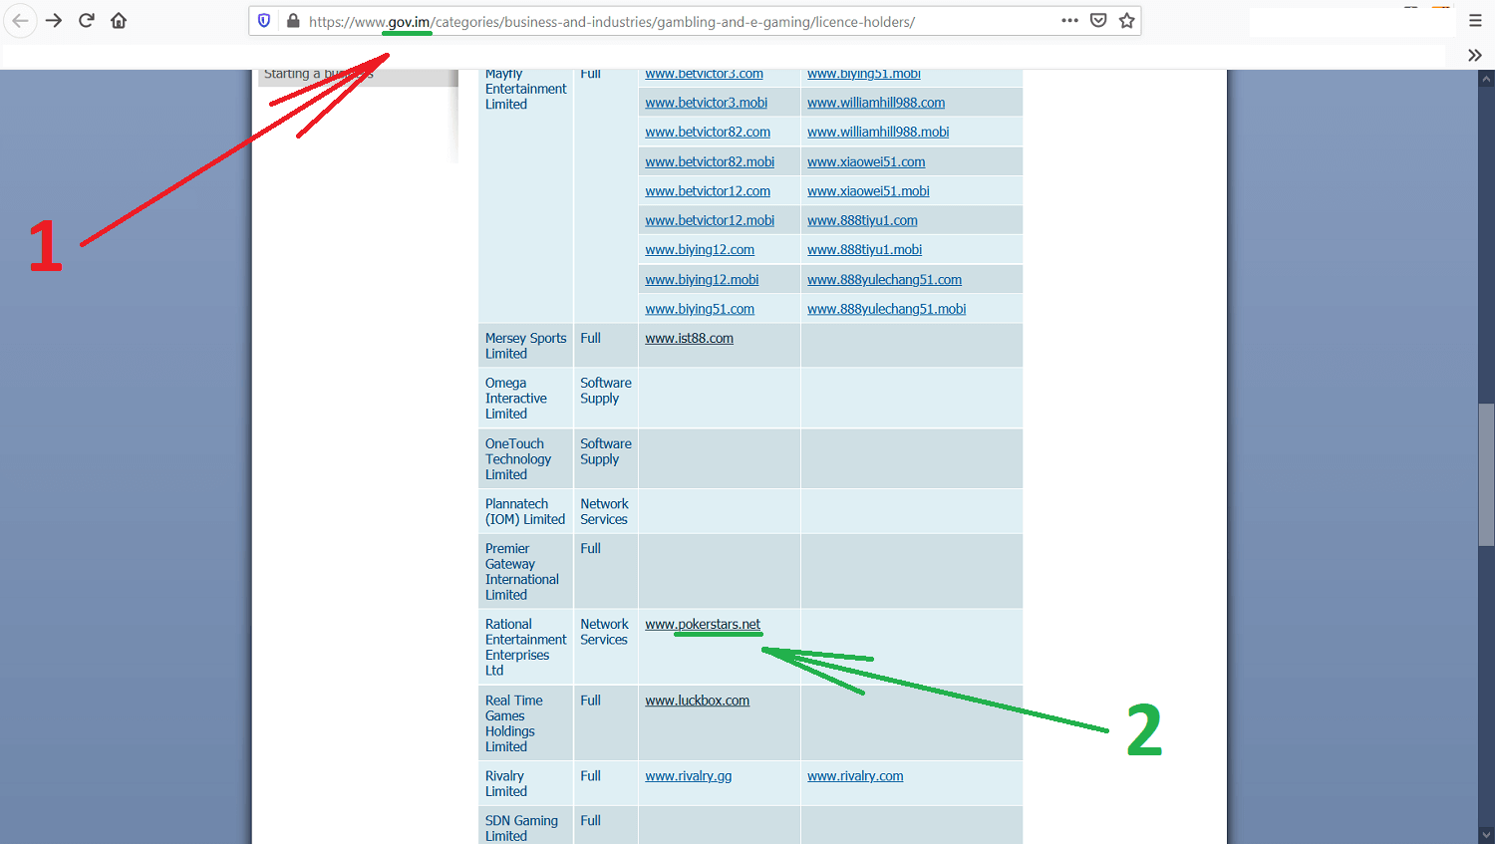Viewport: 1495px width, 844px height.
Task: Select Mayfly Entertainment Limited cell text
Action: click(525, 89)
